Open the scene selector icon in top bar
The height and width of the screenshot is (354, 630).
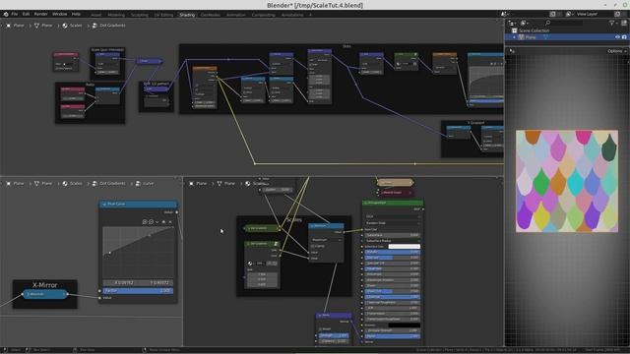tap(505, 14)
